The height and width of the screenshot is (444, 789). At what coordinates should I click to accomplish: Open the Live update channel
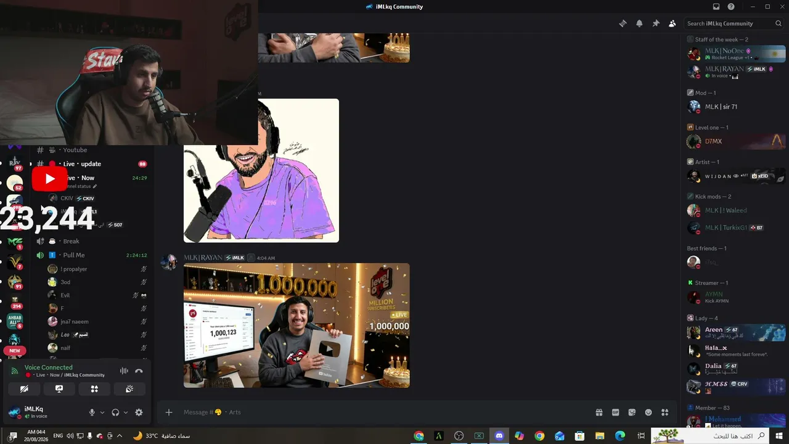(92, 164)
